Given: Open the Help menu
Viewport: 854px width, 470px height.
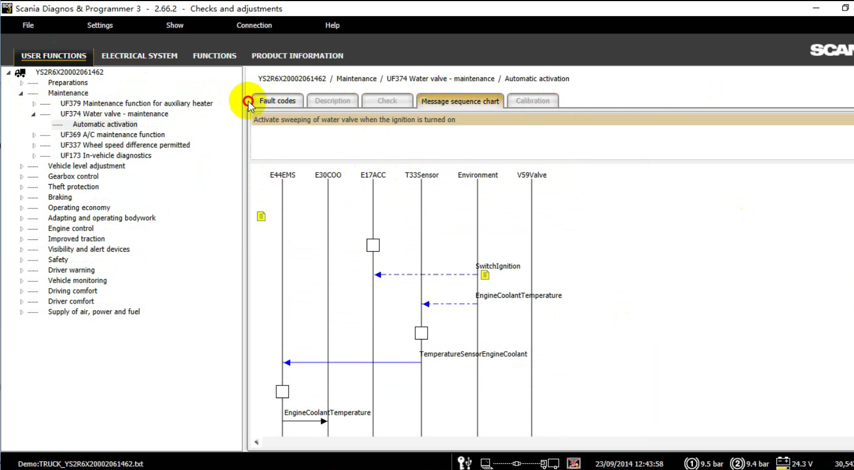Looking at the screenshot, I should [332, 25].
